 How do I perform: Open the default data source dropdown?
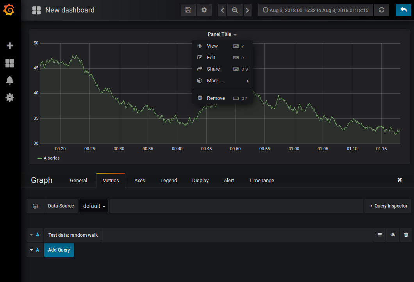tap(94, 206)
